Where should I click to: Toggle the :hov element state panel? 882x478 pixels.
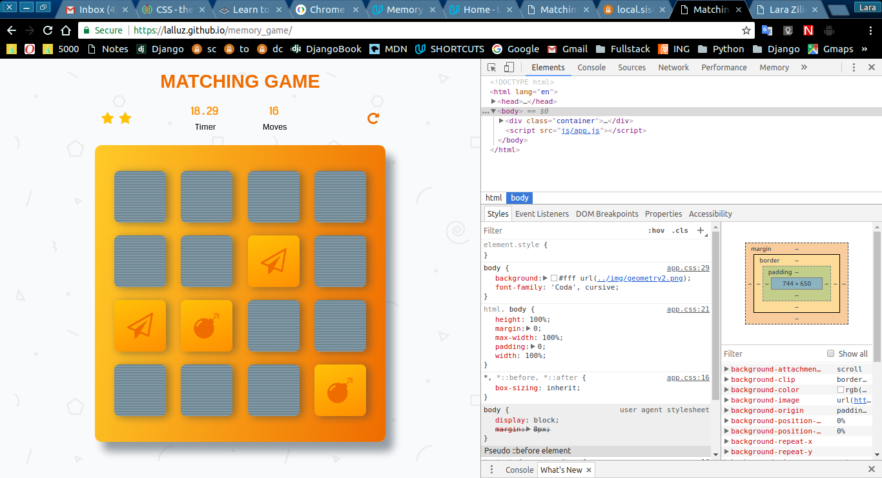point(656,230)
